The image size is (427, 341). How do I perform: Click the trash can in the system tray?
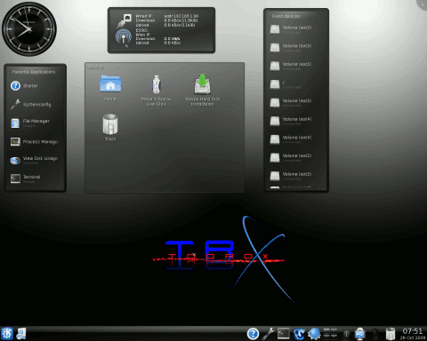(x=391, y=334)
